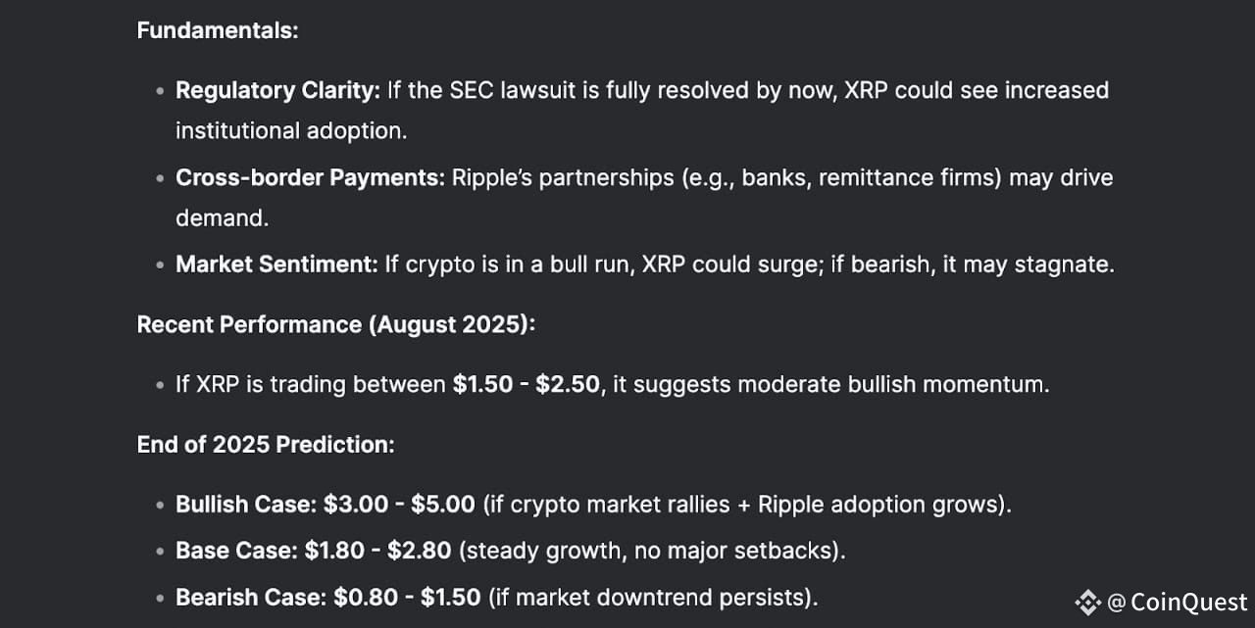Image resolution: width=1255 pixels, height=628 pixels.
Task: Click the Bearish Case $0.80 - $1.50 text
Action: [328, 597]
